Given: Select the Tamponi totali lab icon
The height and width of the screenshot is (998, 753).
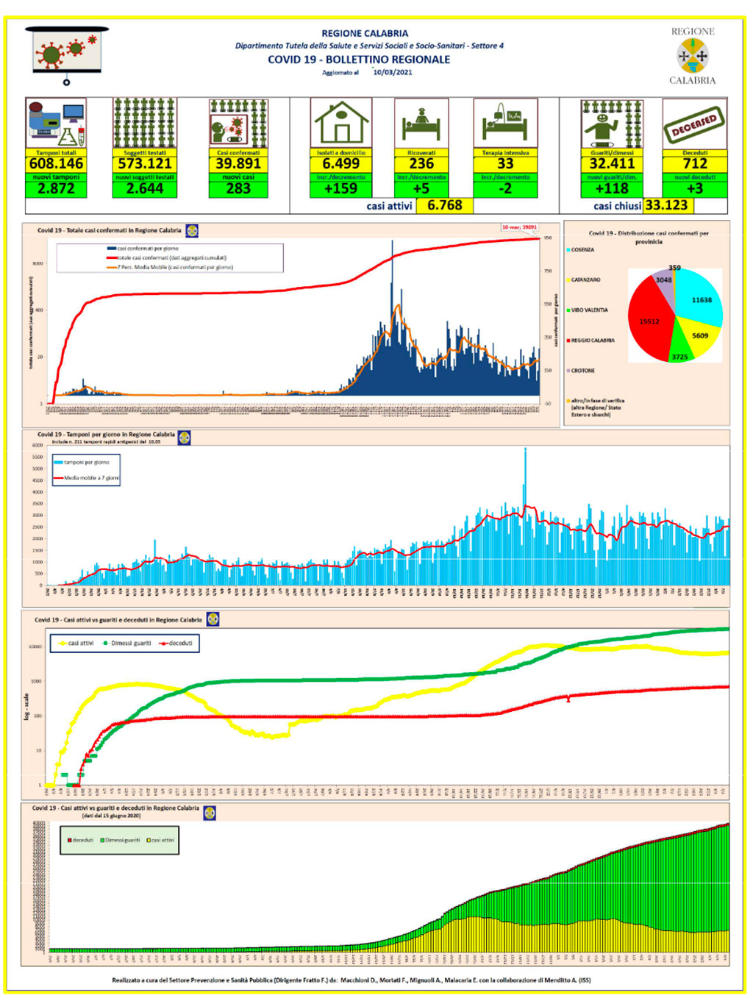Looking at the screenshot, I should click(x=57, y=124).
